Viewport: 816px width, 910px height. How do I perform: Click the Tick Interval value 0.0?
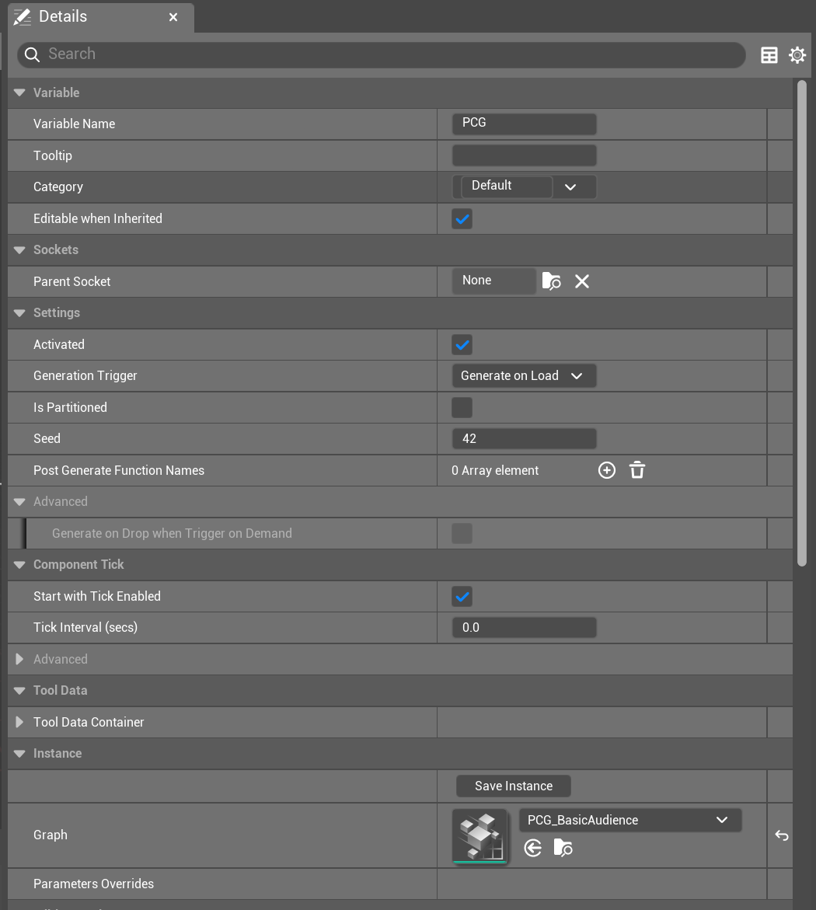pos(524,628)
